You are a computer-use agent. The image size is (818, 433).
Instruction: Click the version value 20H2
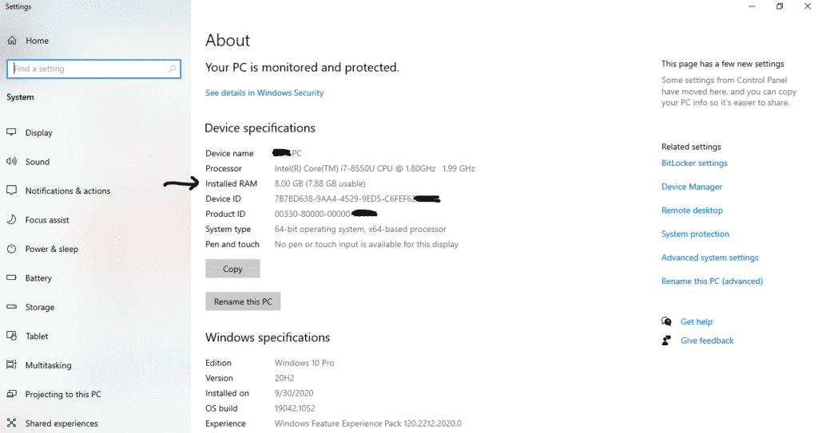point(284,378)
